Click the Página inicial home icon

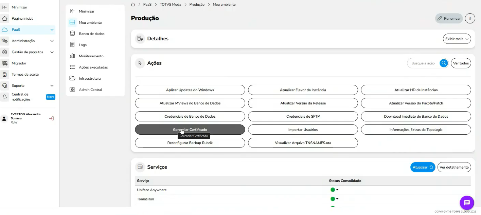[x=5, y=18]
